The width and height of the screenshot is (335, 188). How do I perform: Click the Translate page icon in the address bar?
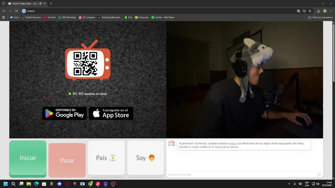(x=299, y=11)
